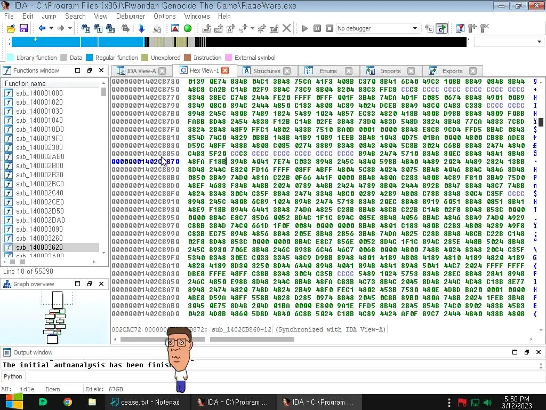Click the navigation band blue region
The height and width of the screenshot is (410, 546).
pyautogui.click(x=78, y=42)
